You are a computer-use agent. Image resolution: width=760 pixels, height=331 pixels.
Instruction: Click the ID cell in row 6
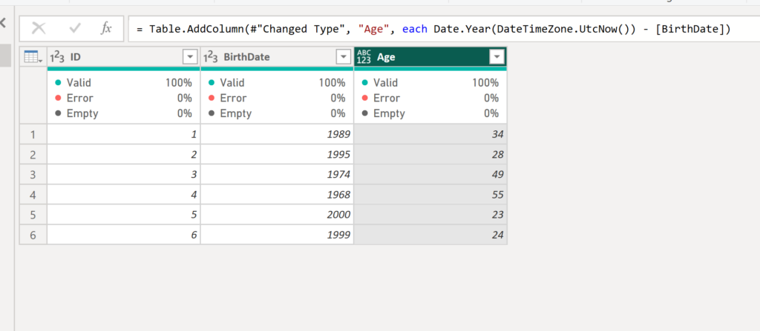[123, 235]
